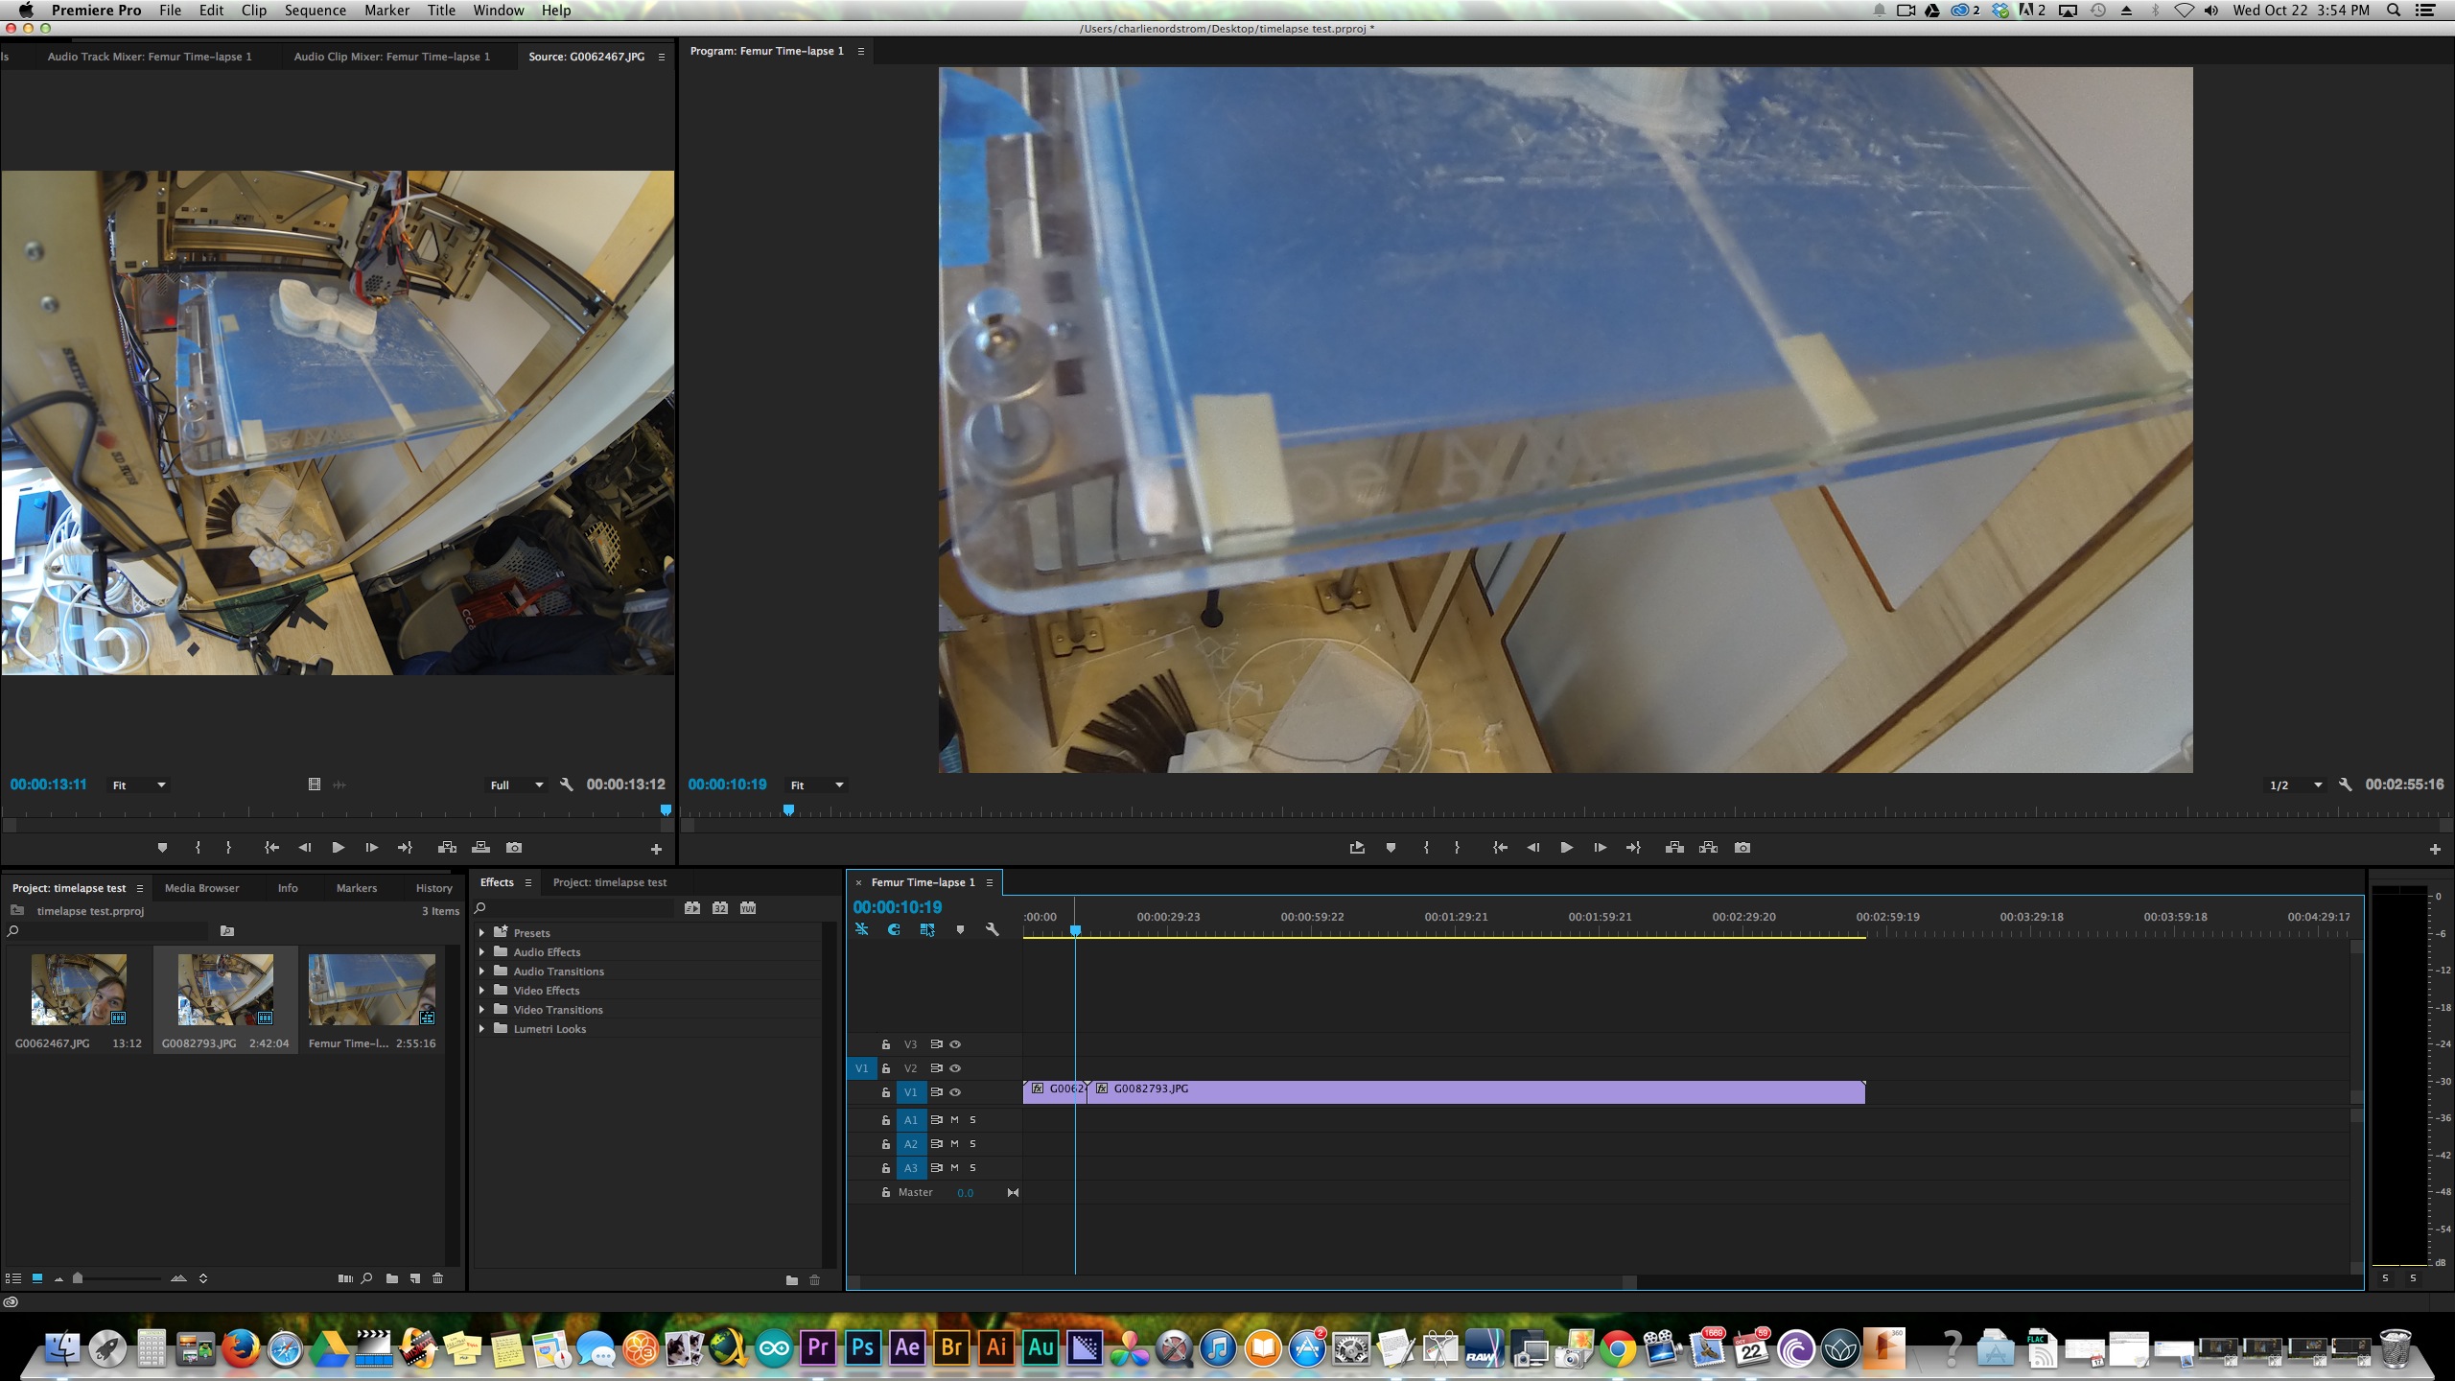The image size is (2455, 1381).
Task: Toggle snap in the timeline
Action: (x=894, y=929)
